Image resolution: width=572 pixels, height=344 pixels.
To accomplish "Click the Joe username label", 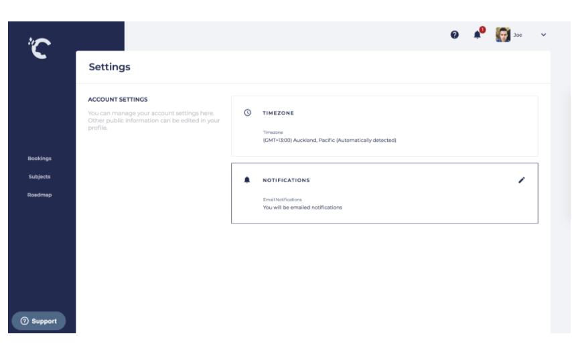I will coord(518,35).
